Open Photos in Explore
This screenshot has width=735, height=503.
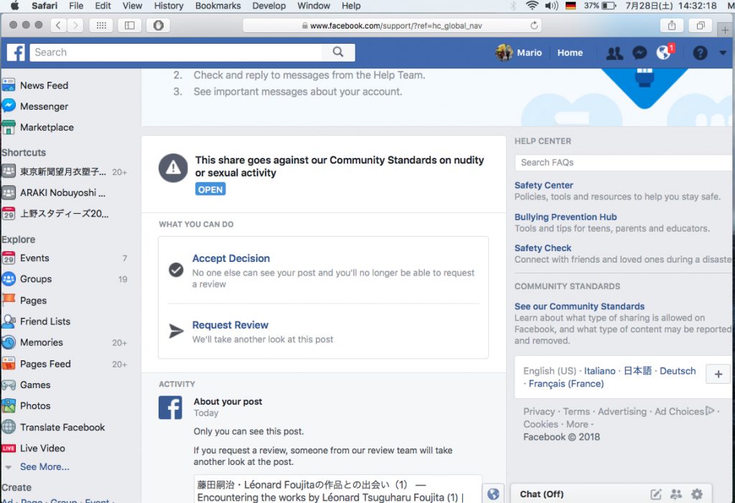coord(34,405)
